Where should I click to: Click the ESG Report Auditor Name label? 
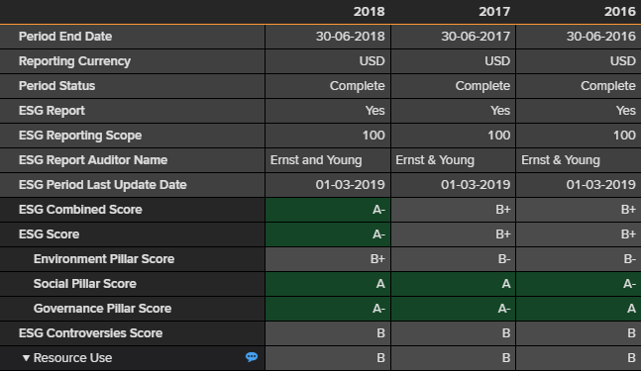(93, 160)
